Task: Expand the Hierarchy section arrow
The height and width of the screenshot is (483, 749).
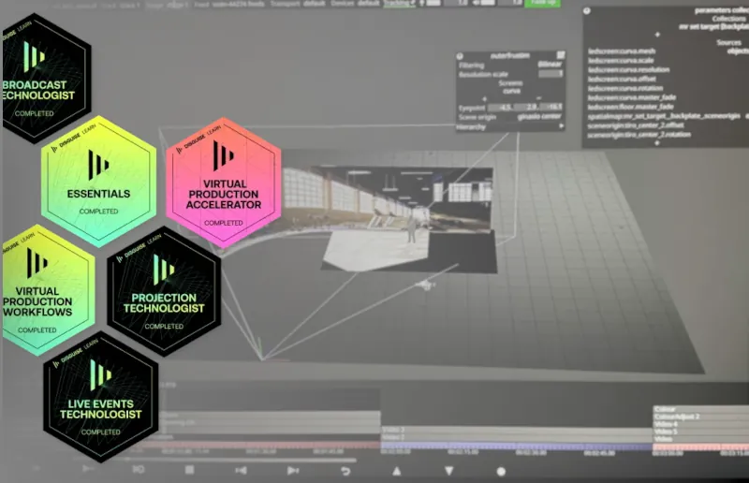Action: click(562, 126)
